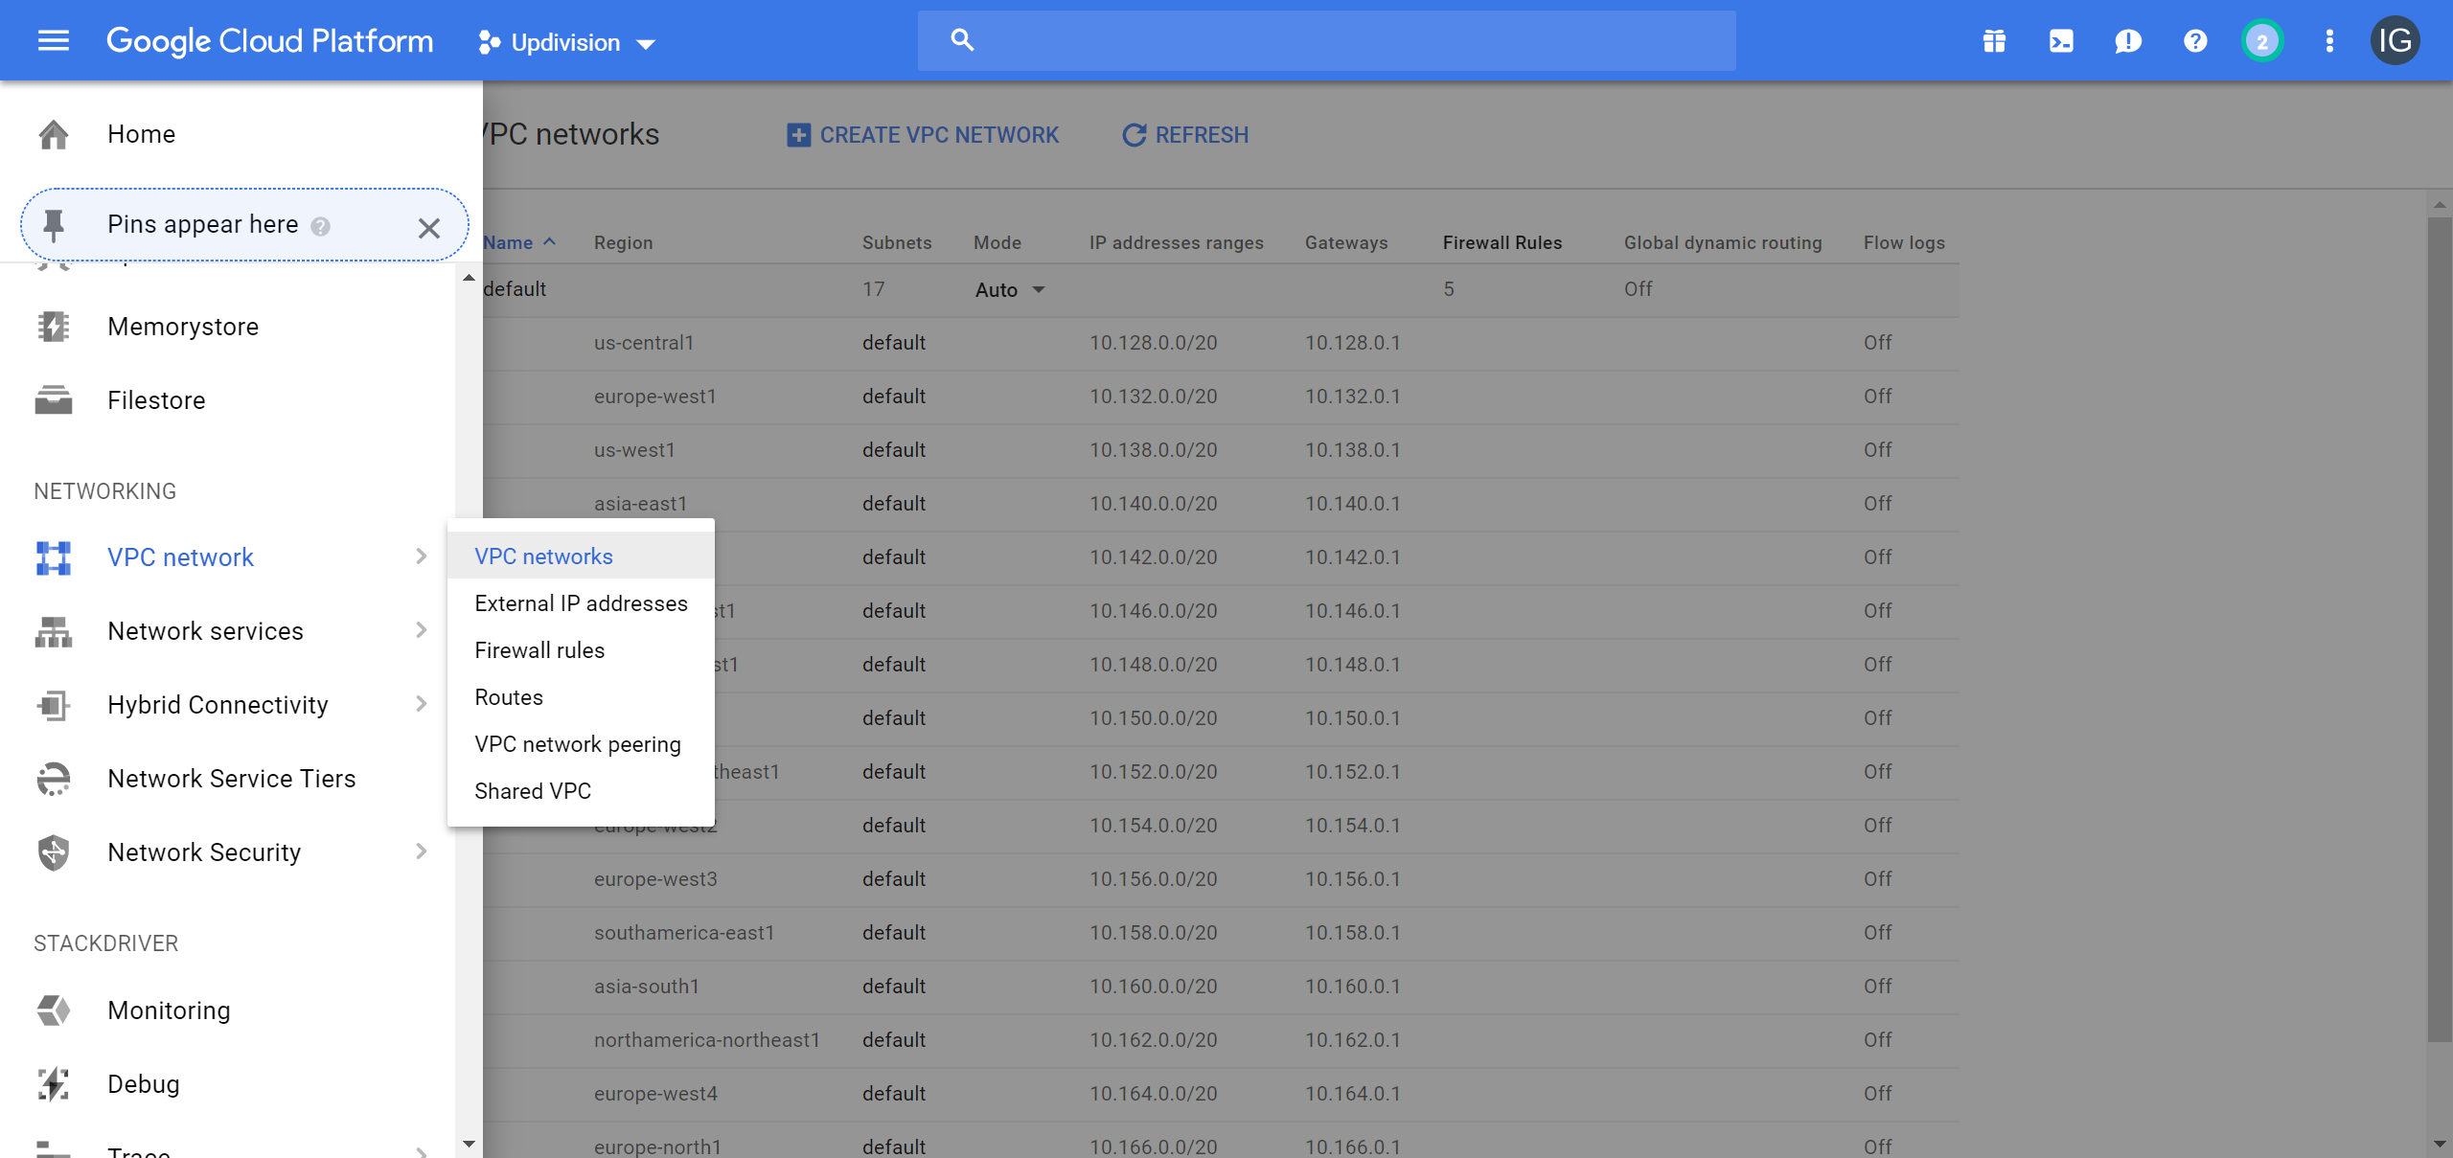
Task: Expand the VPC network submenu chevron
Action: [x=422, y=556]
